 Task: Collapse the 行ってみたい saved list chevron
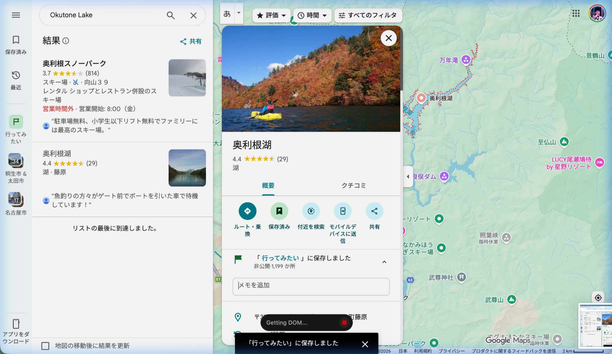[x=384, y=262]
